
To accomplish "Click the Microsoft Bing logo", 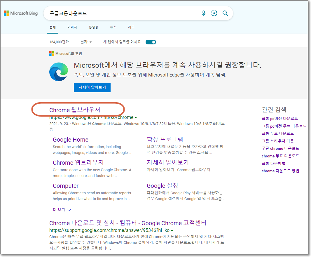I will (21, 13).
